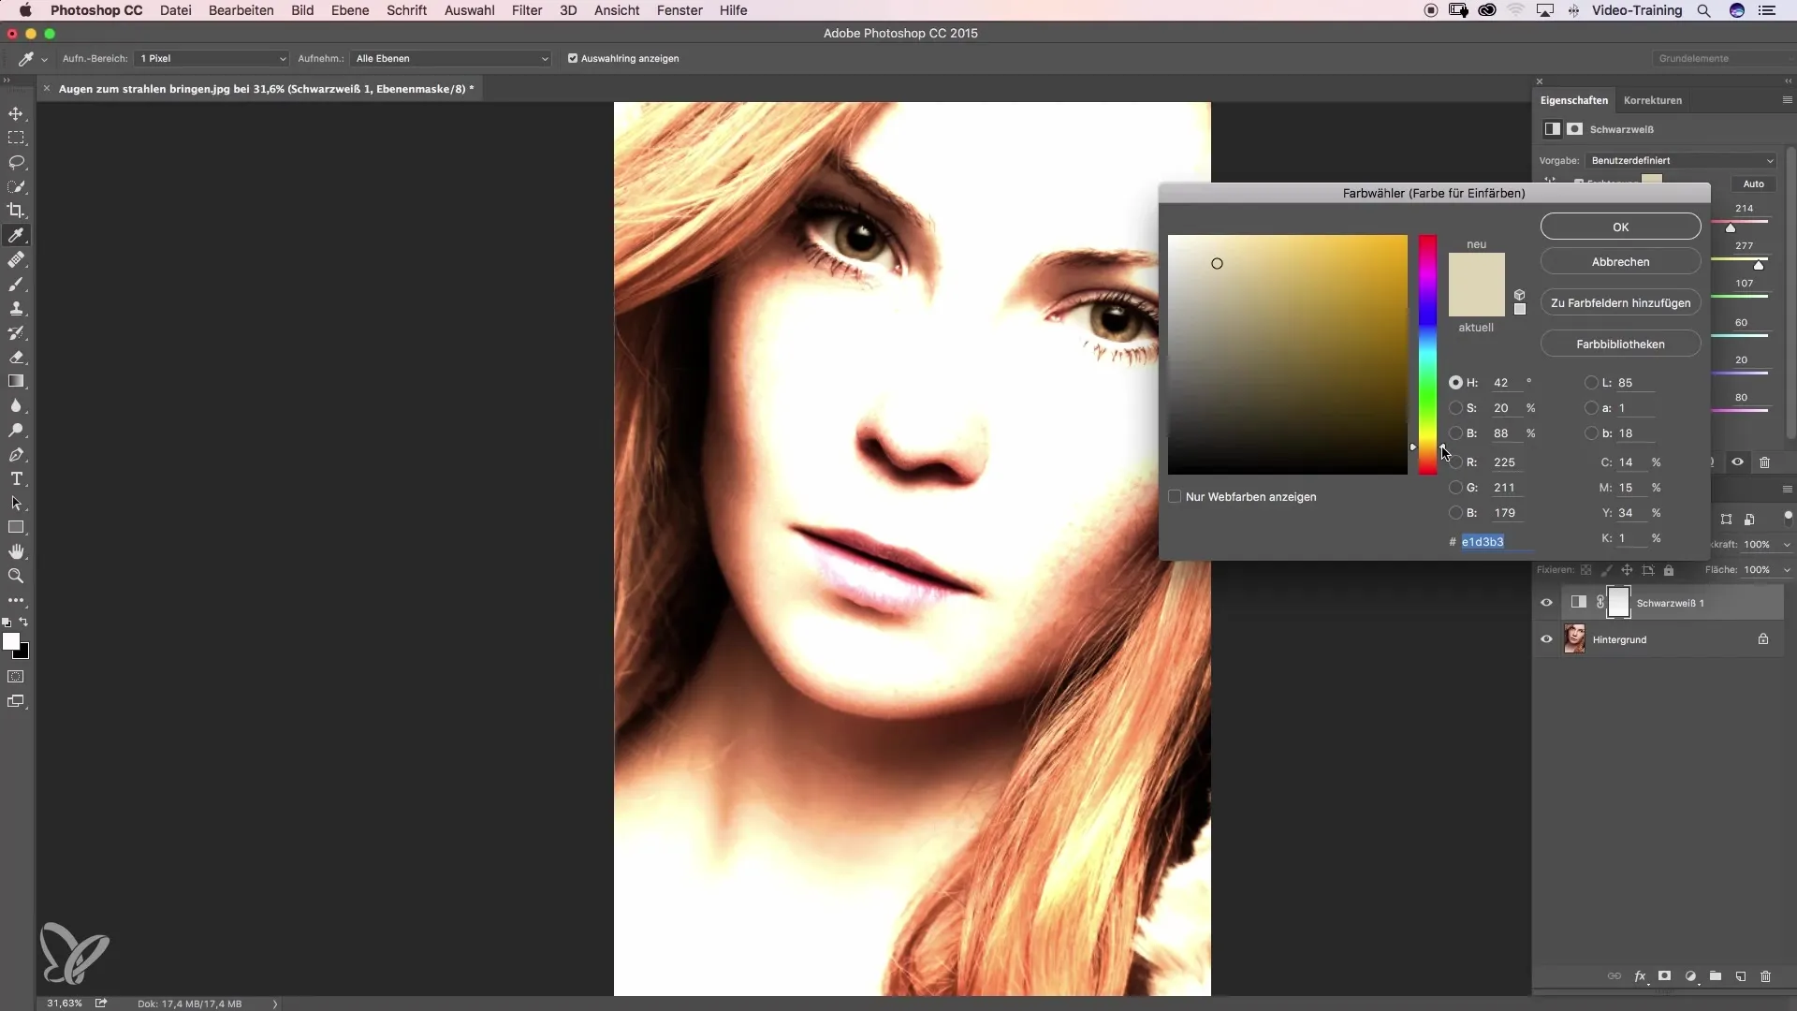
Task: Confirm color with OK button
Action: pyautogui.click(x=1620, y=227)
